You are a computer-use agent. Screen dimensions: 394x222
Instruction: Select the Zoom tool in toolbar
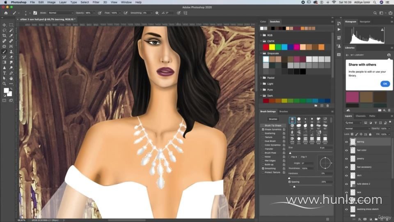coord(5,83)
